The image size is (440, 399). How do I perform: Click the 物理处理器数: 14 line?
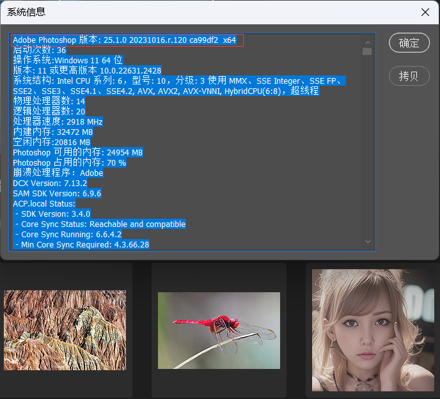click(x=49, y=101)
